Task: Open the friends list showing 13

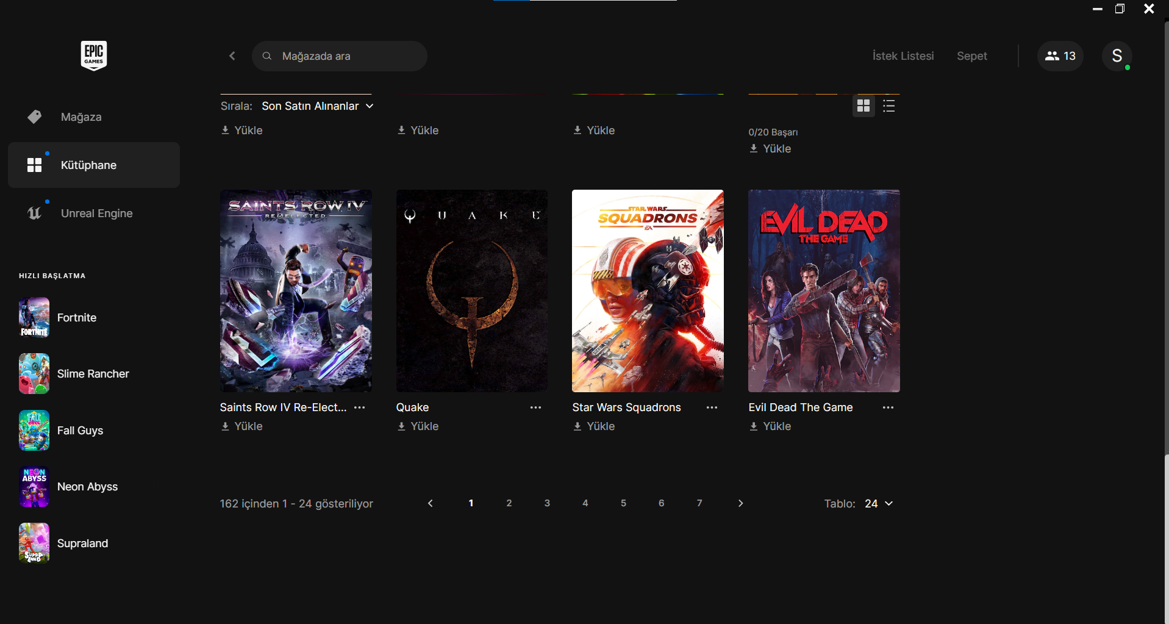Action: click(x=1060, y=56)
